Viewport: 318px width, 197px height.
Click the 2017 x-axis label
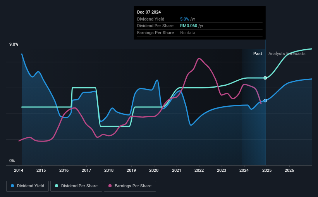(86, 170)
